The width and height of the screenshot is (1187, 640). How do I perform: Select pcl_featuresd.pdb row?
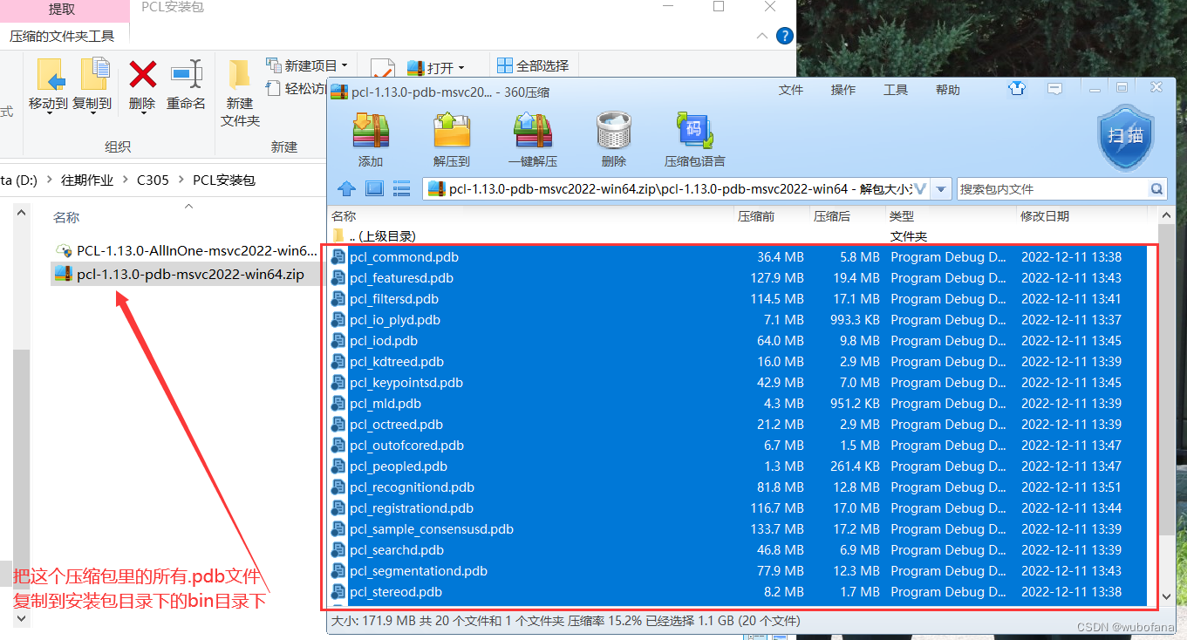pos(738,278)
